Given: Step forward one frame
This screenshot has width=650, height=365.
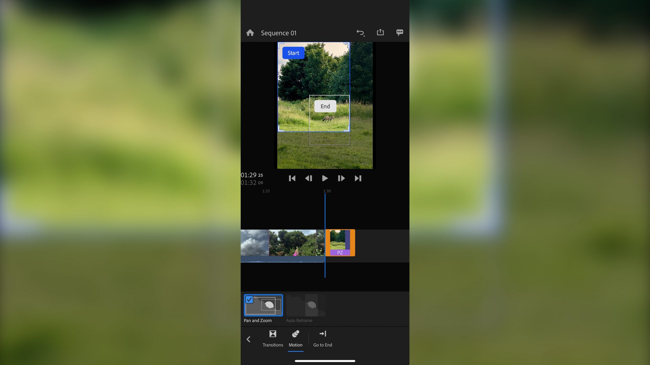Looking at the screenshot, I should pyautogui.click(x=341, y=178).
